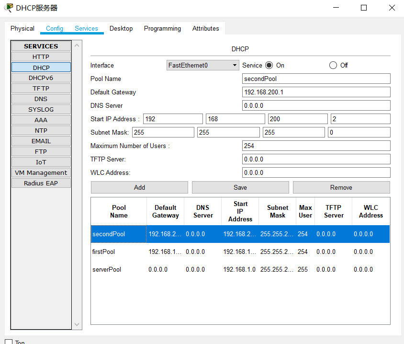
Task: Go to the Programming tab
Action: (x=162, y=28)
